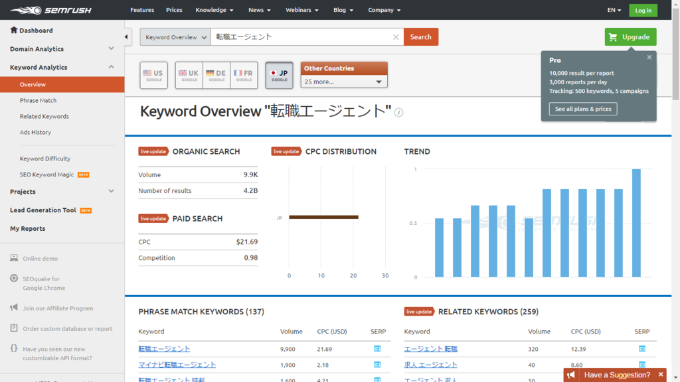Click the green Upgrade button
680x382 pixels.
[630, 37]
